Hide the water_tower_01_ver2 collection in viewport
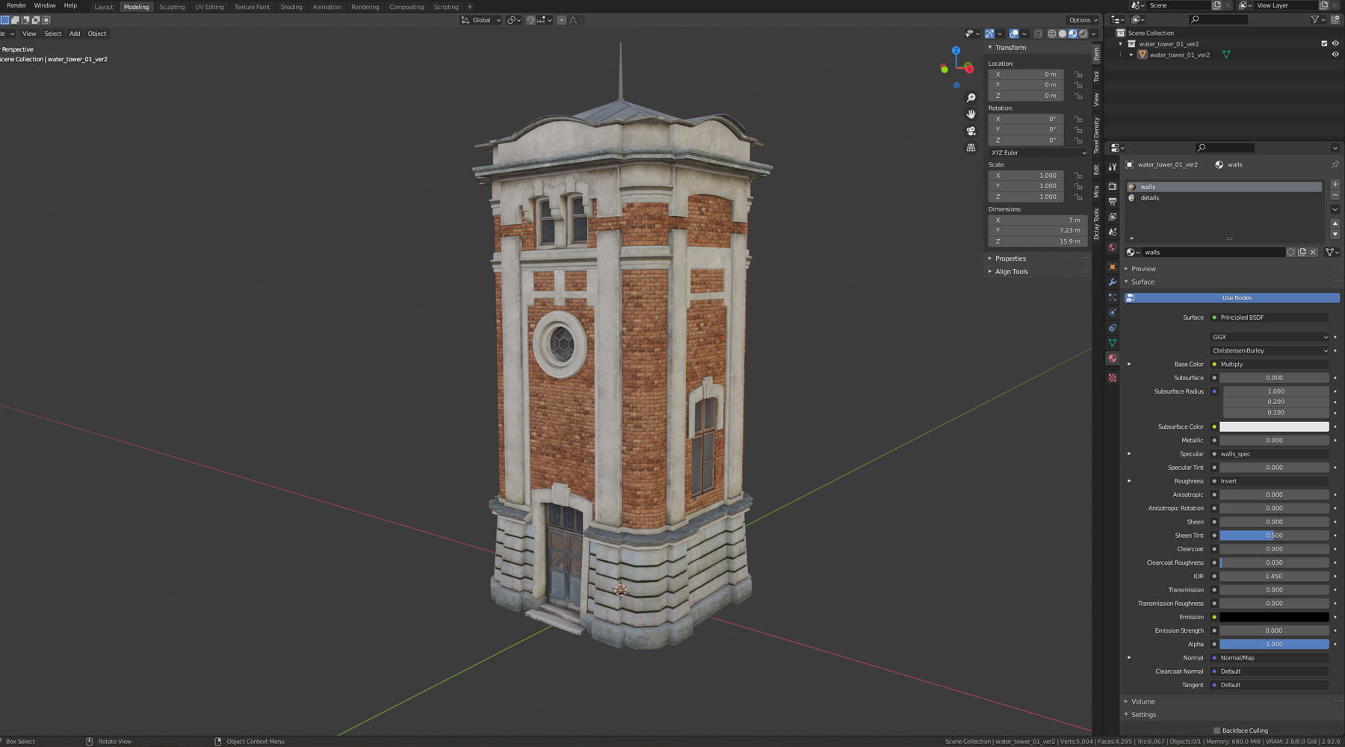Viewport: 1345px width, 747px height. 1335,44
